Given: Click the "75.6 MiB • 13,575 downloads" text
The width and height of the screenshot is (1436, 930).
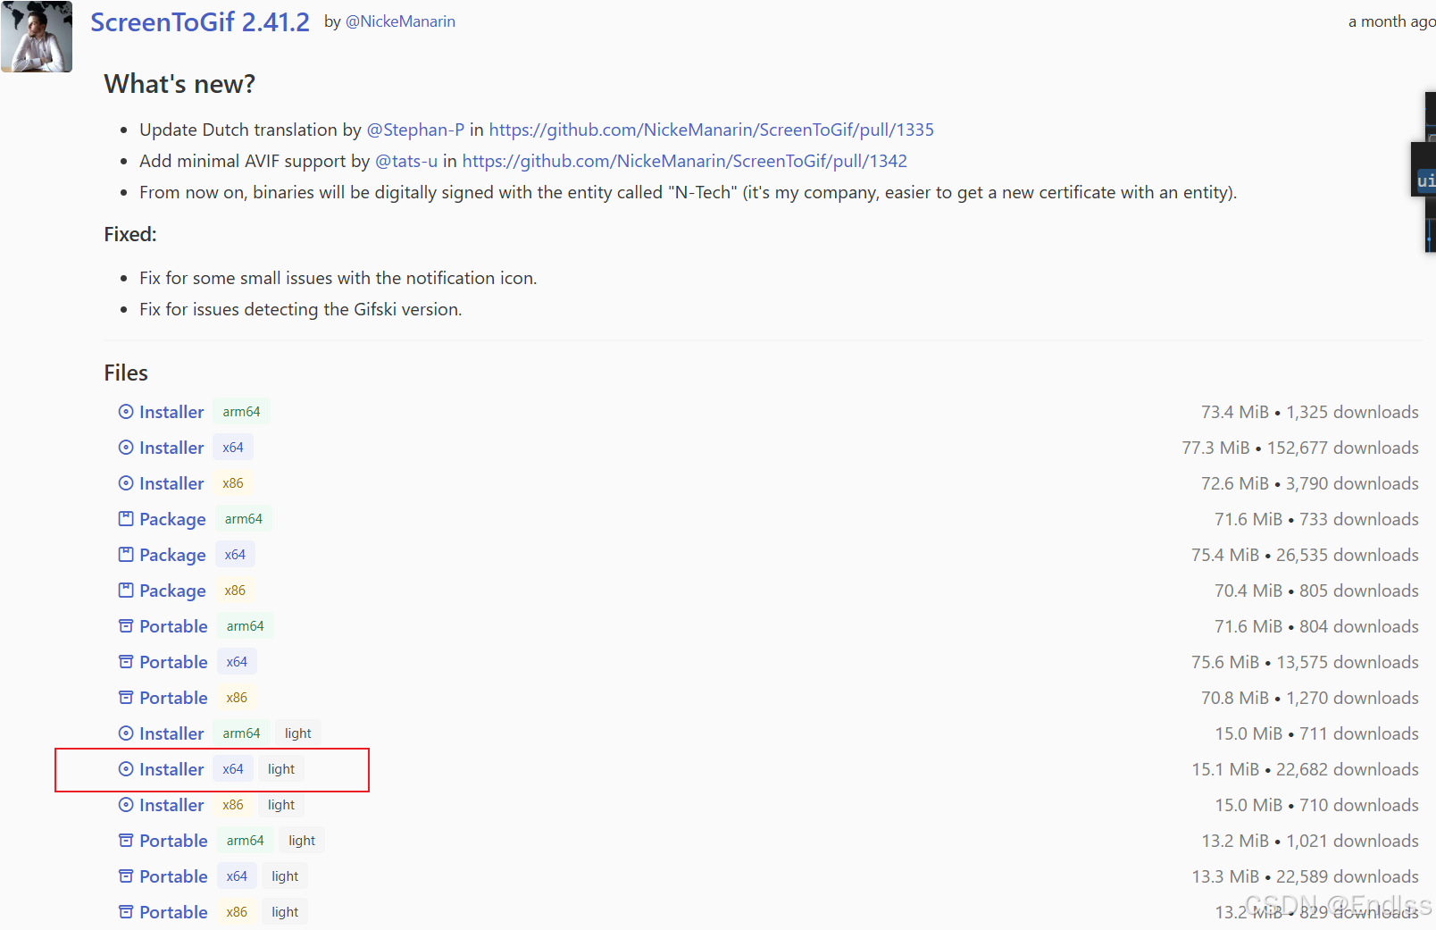Looking at the screenshot, I should pos(1305,662).
